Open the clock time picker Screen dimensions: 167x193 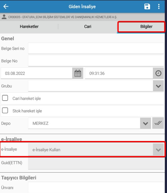158,73
